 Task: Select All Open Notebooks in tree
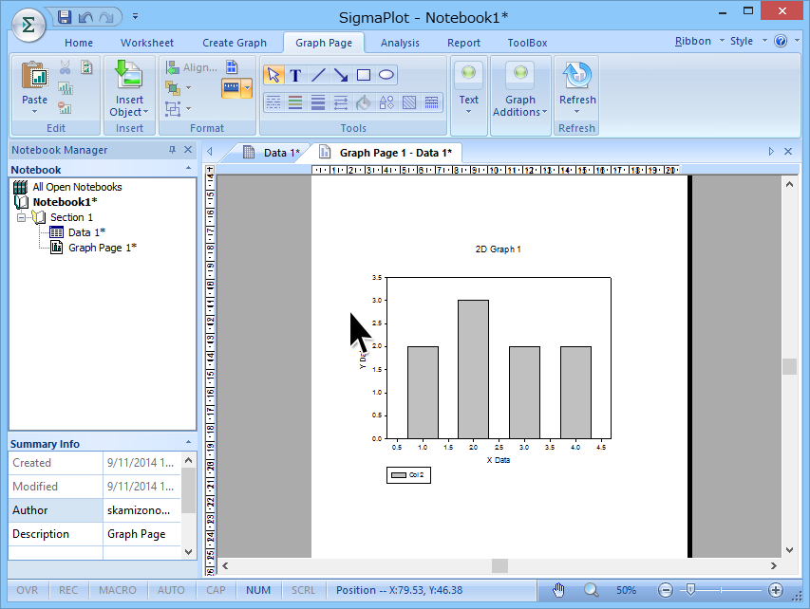tap(77, 187)
